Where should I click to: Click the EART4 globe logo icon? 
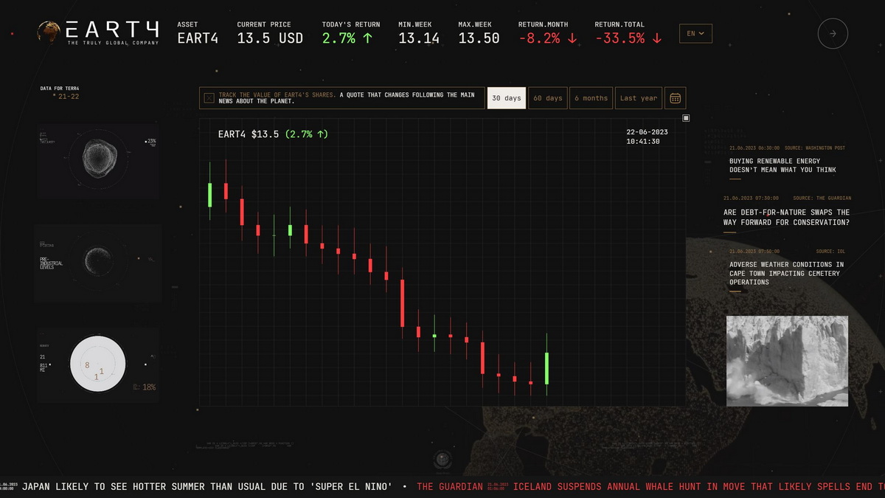[49, 32]
